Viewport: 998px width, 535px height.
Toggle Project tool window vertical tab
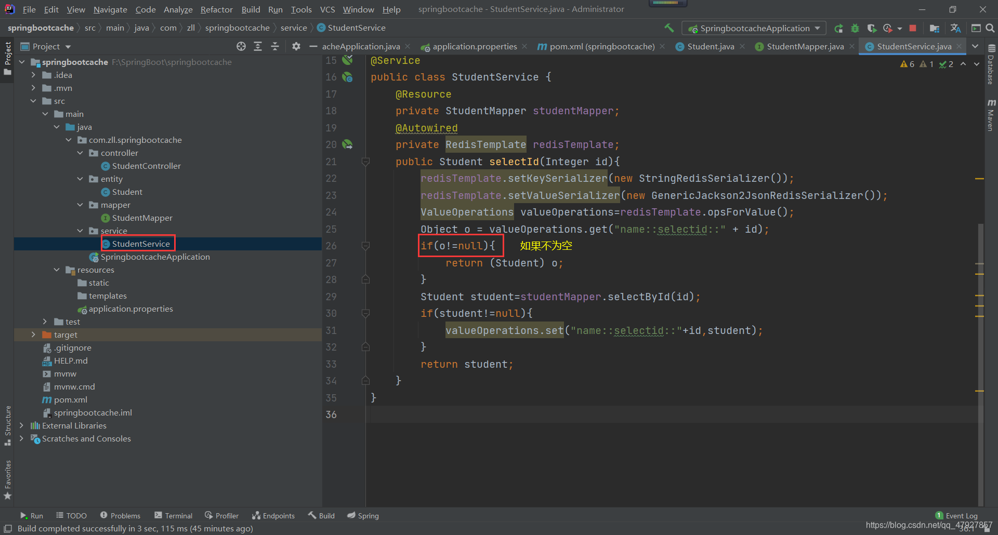pos(8,58)
